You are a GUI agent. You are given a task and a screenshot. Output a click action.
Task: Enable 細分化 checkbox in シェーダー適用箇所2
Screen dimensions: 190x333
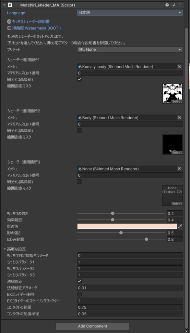click(x=79, y=130)
